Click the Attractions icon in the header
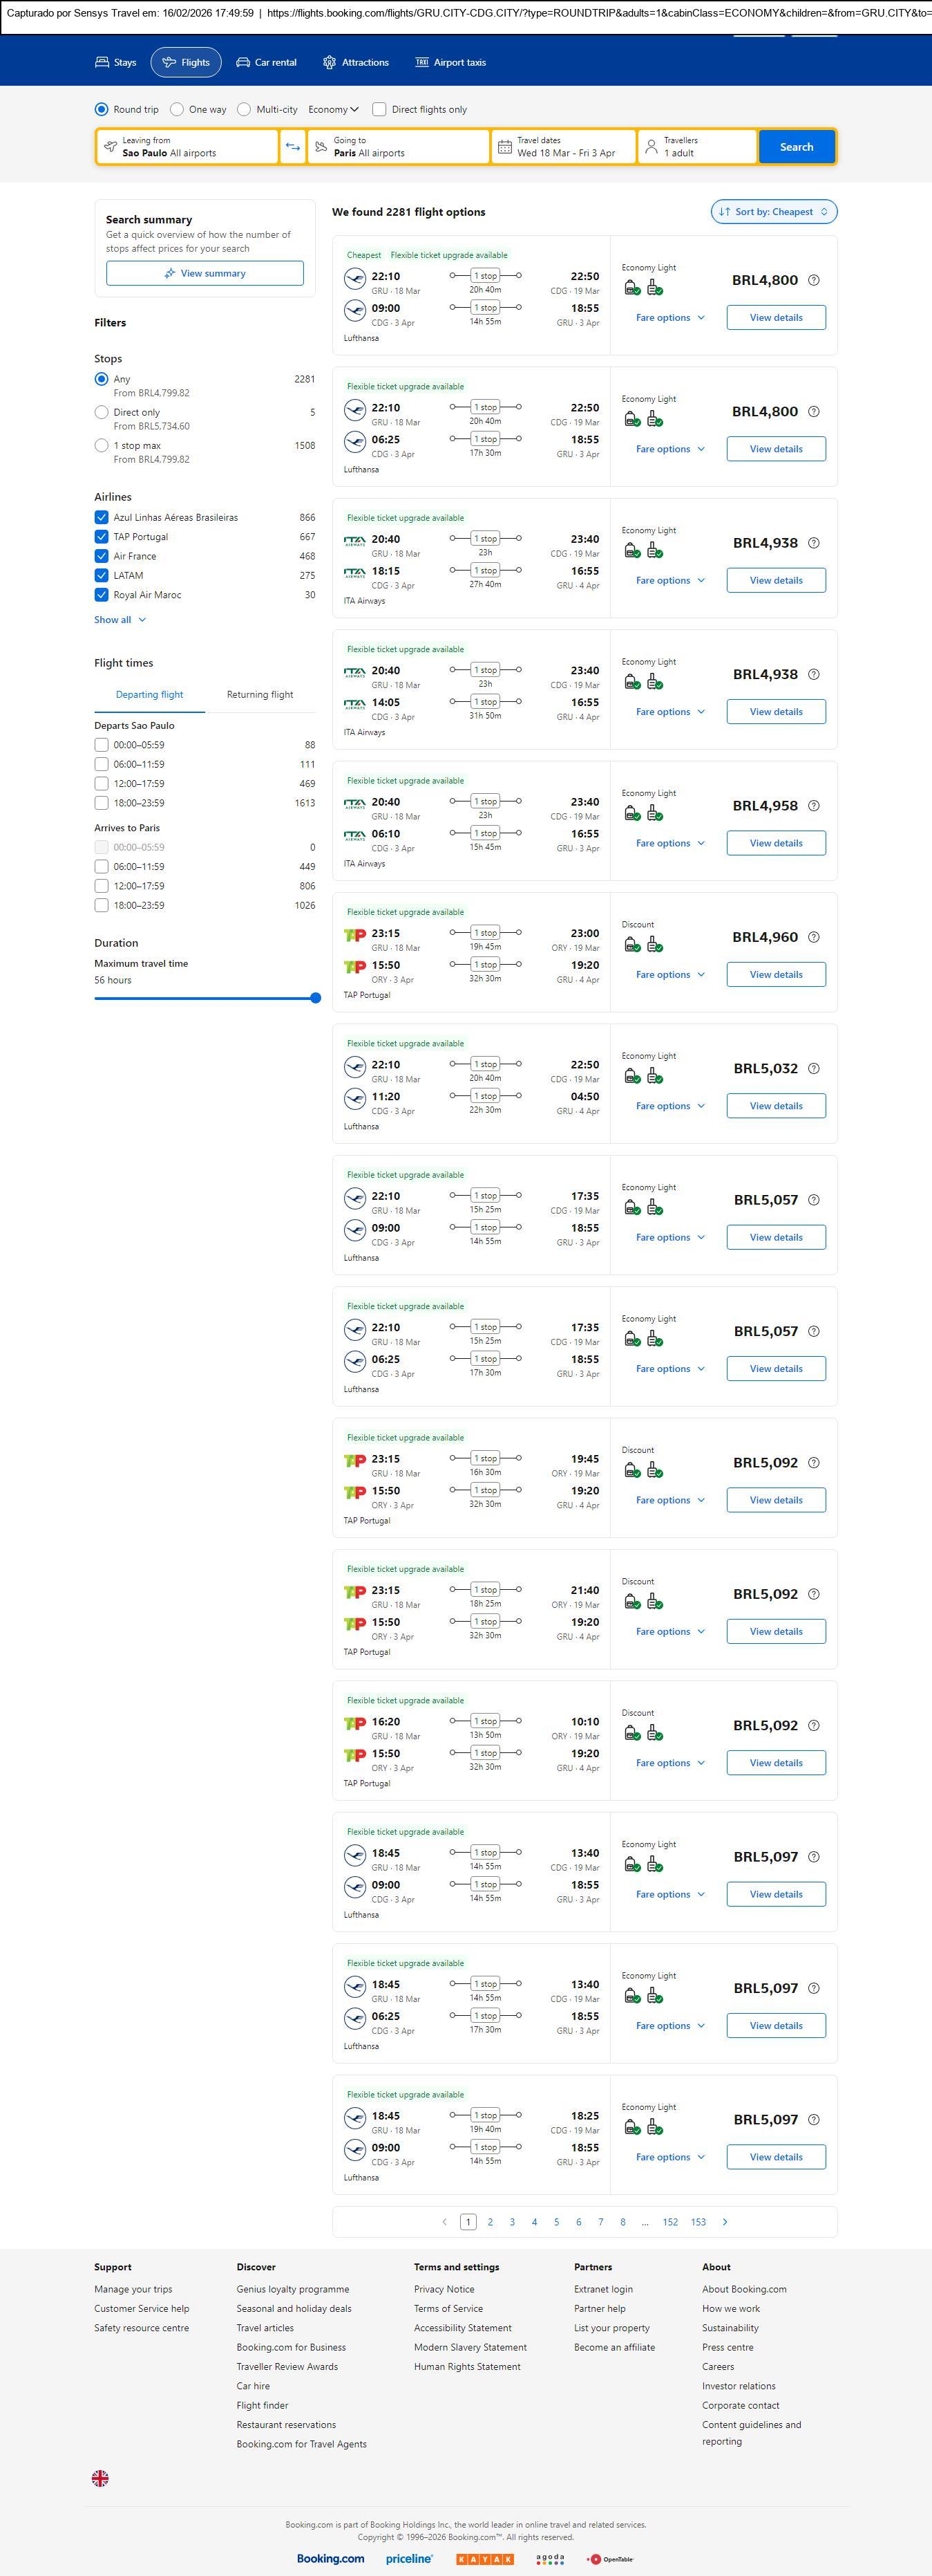Viewport: 932px width, 2576px height. click(x=330, y=62)
